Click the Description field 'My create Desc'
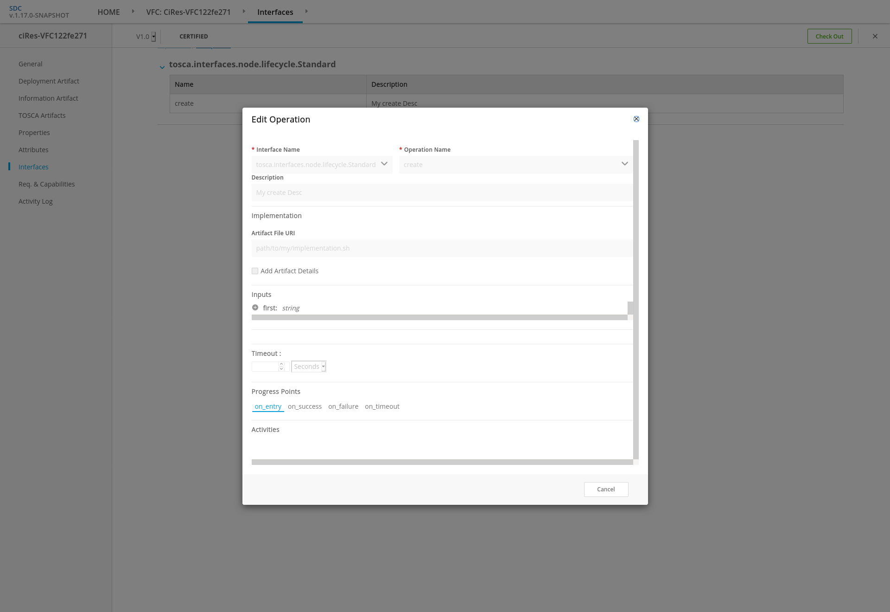Image resolution: width=890 pixels, height=612 pixels. click(442, 193)
